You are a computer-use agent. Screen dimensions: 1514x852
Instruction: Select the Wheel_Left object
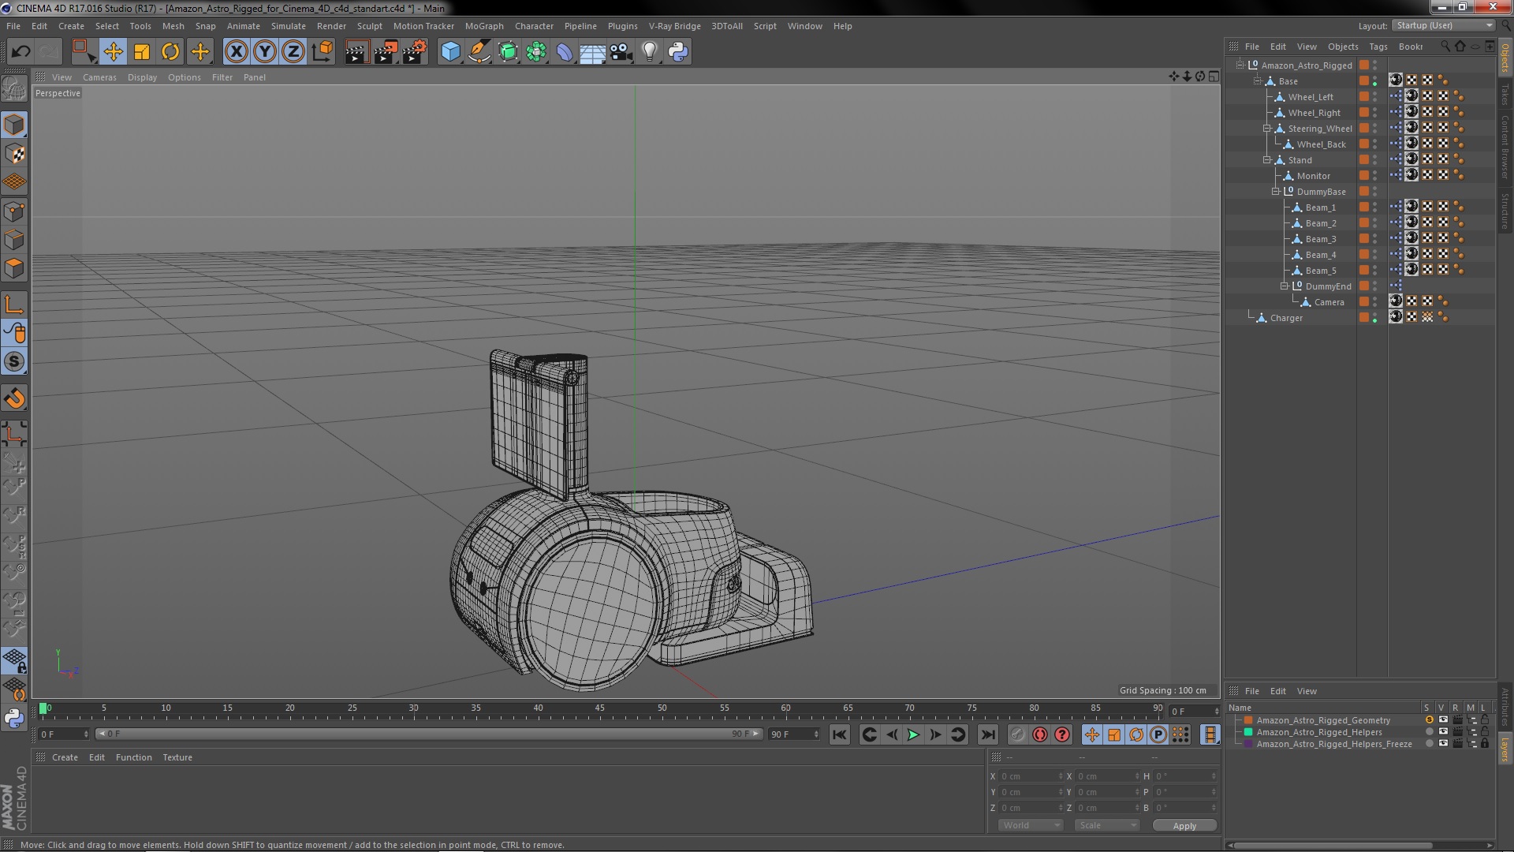1311,97
